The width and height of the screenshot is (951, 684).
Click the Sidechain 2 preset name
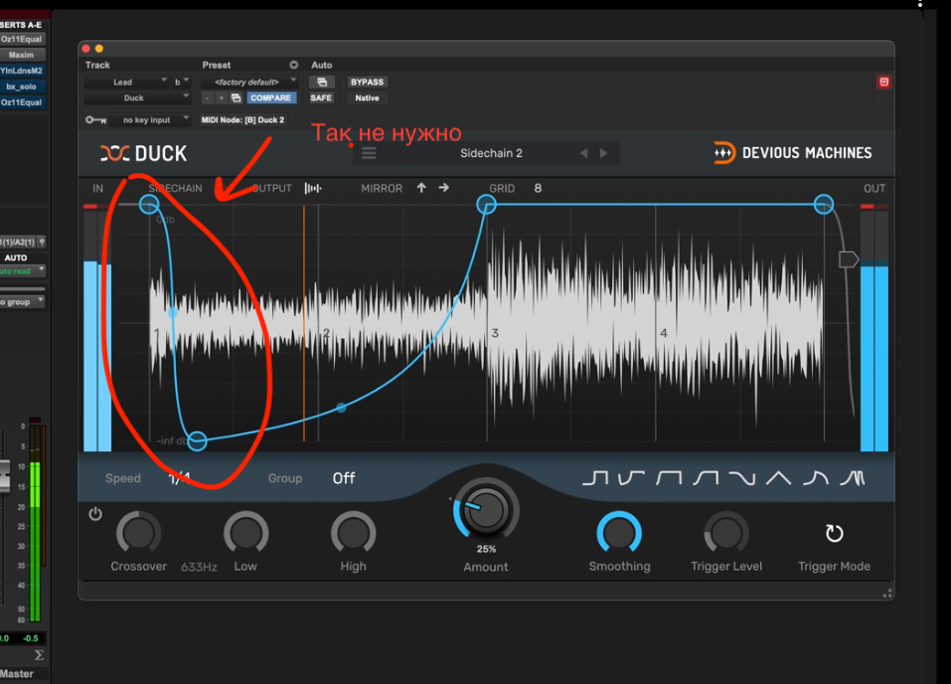pyautogui.click(x=491, y=153)
